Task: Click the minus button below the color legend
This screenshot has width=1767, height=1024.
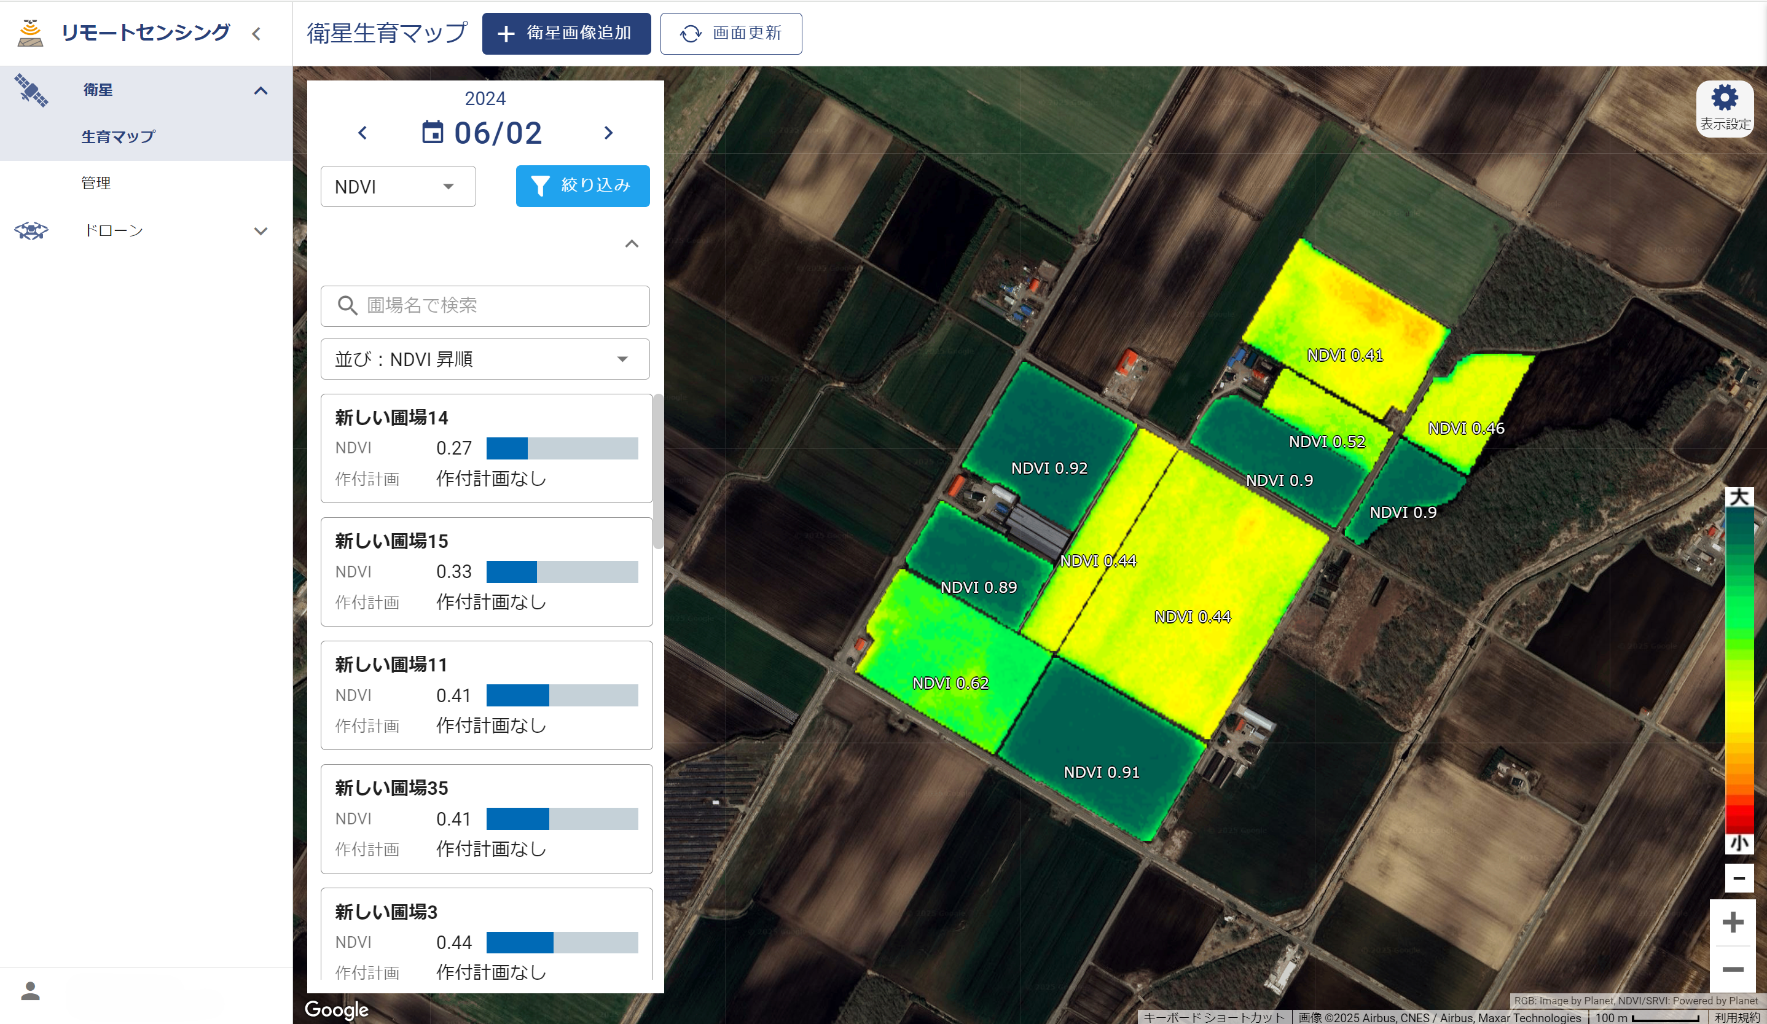Action: click(1739, 878)
